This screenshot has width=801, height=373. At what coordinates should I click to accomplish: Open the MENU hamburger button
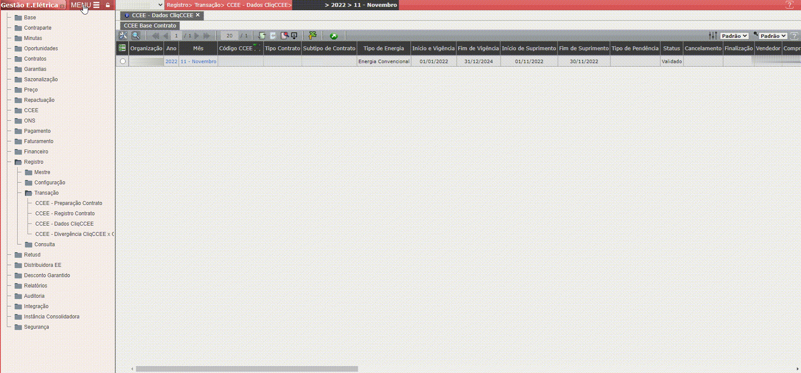point(96,5)
